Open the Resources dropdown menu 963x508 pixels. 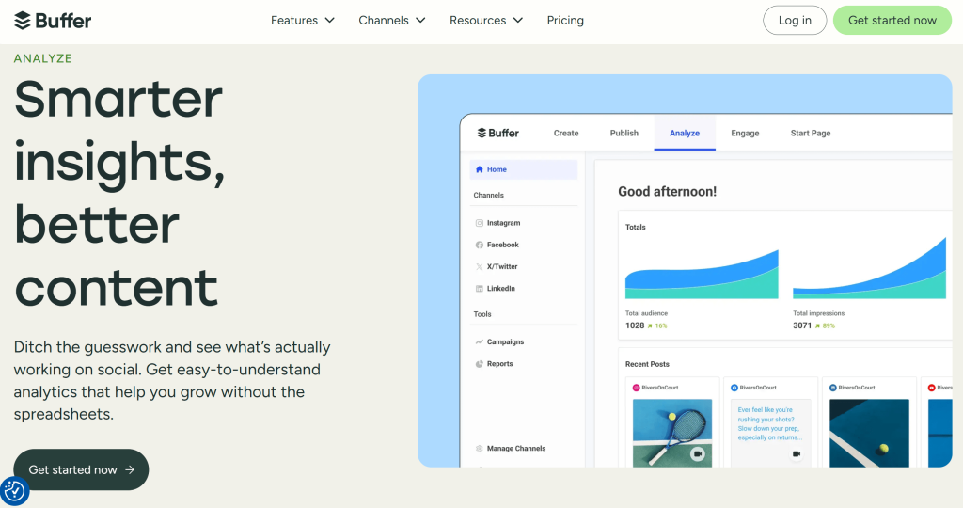(486, 21)
